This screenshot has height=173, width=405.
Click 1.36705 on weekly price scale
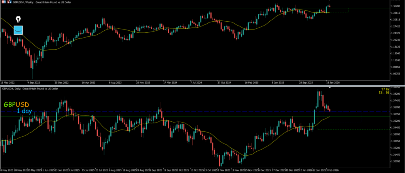click(394, 6)
